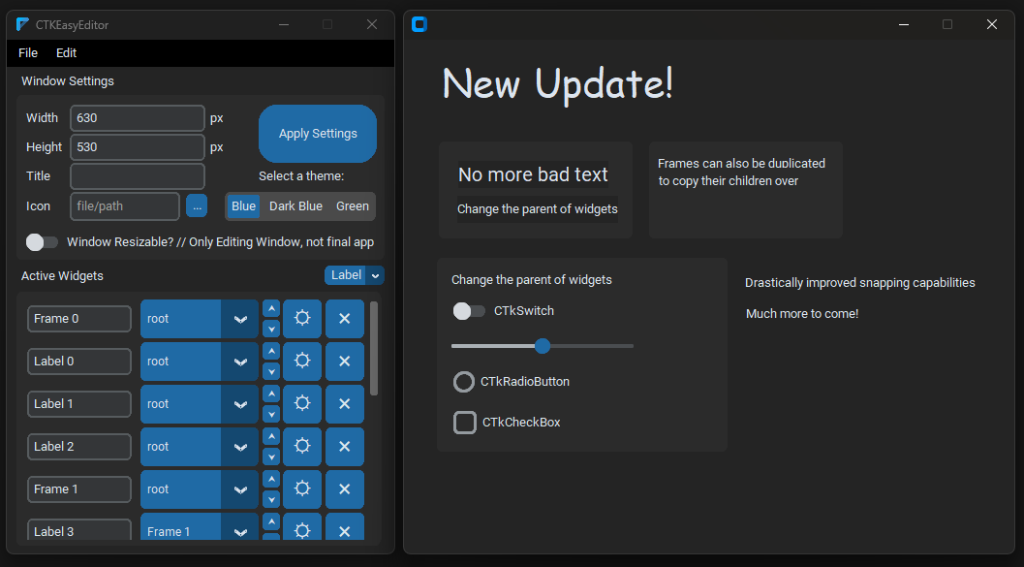This screenshot has height=567, width=1024.
Task: Click the 'No more bad text' label
Action: [x=533, y=174]
